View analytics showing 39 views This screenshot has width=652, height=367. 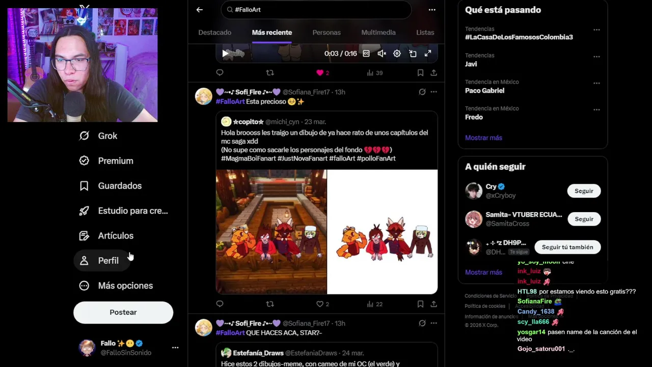(375, 73)
